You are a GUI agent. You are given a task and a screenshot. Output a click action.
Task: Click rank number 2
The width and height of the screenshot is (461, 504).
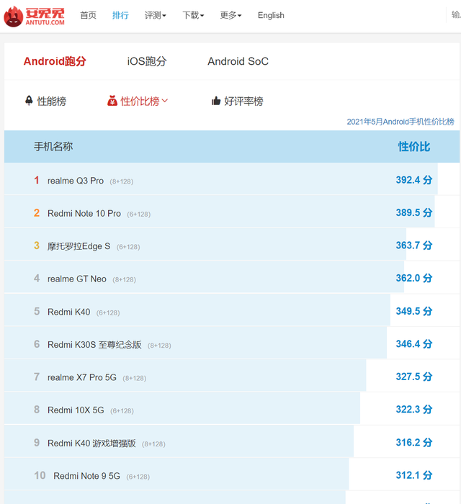coord(37,213)
